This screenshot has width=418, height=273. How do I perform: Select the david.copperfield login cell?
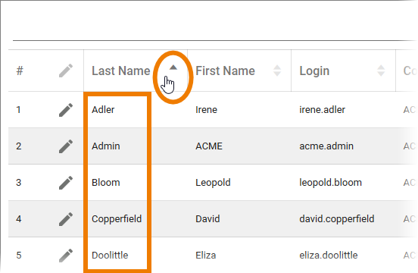pos(337,219)
